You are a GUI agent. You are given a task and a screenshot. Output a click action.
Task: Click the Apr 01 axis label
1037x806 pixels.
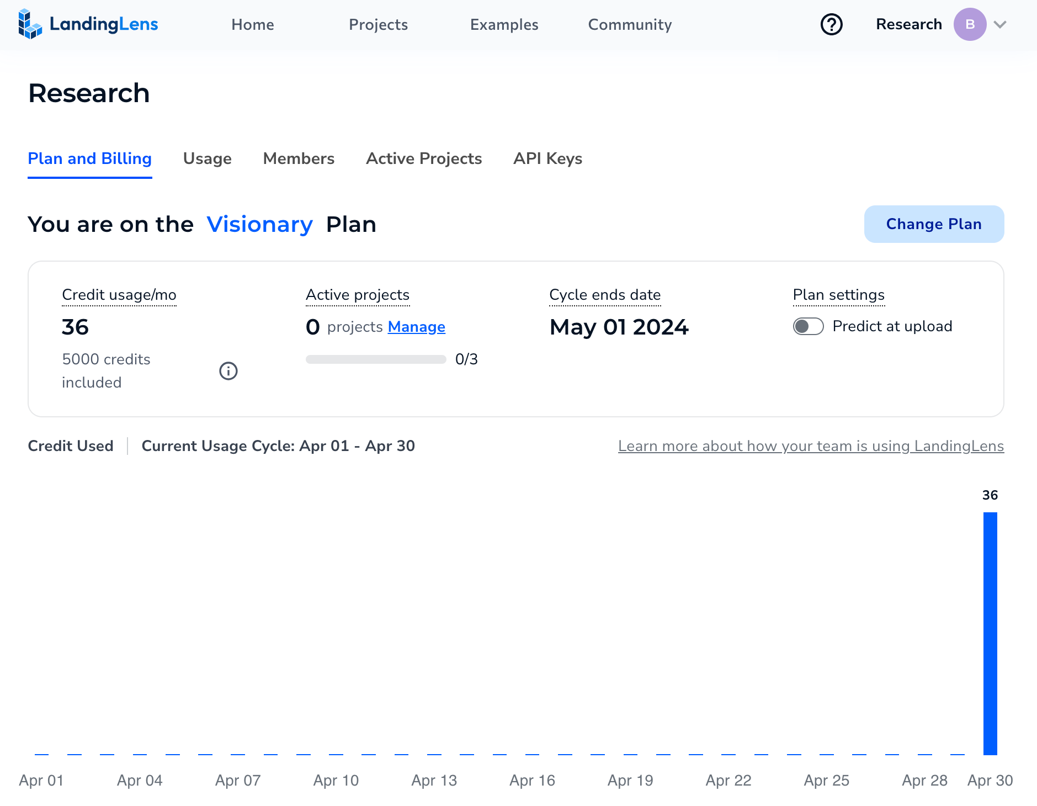(x=41, y=781)
